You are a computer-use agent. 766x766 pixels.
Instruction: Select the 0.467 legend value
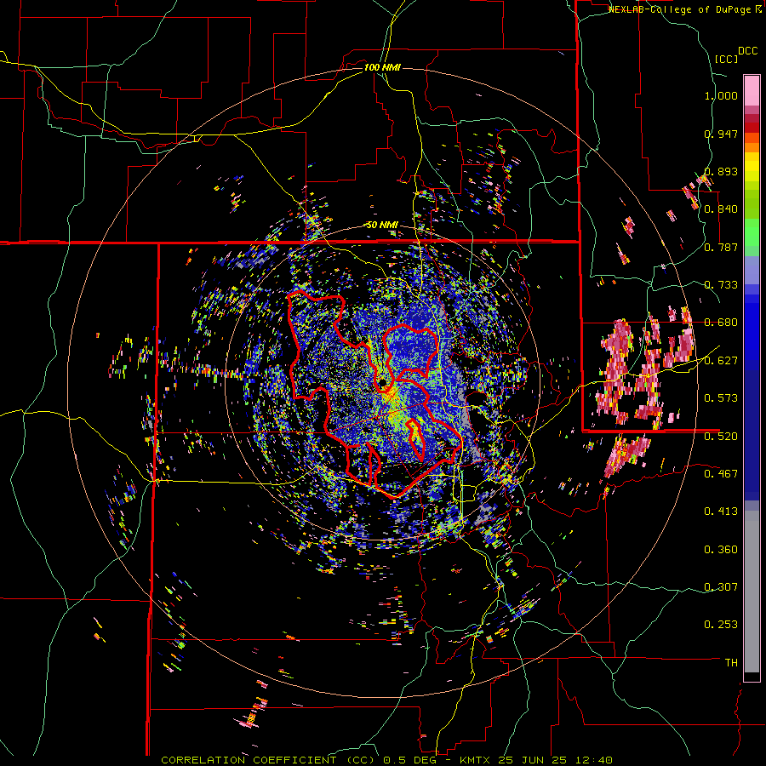[721, 473]
